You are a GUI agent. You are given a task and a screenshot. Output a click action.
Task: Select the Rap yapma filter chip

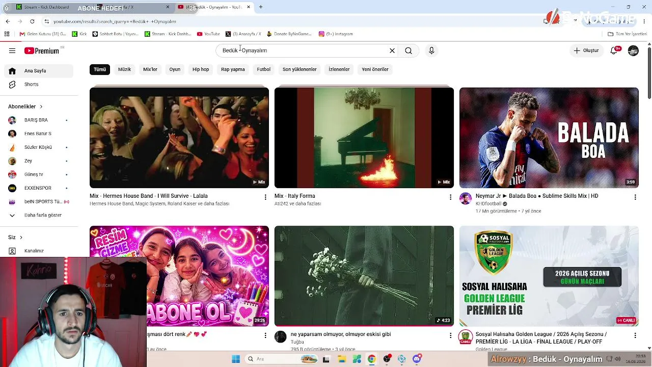tap(233, 69)
